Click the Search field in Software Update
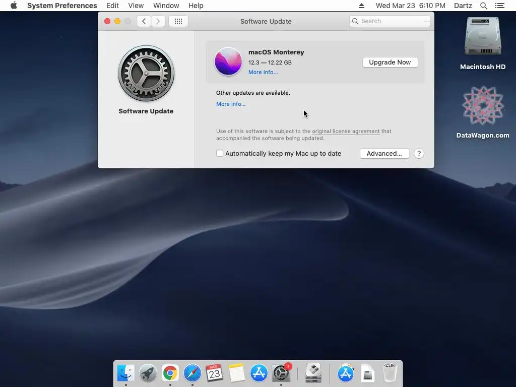The image size is (516, 387). click(390, 21)
